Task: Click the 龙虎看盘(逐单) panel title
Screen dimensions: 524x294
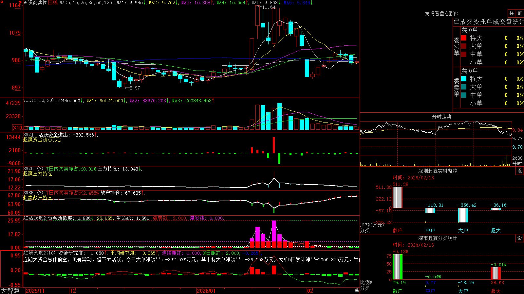Action: (x=441, y=13)
